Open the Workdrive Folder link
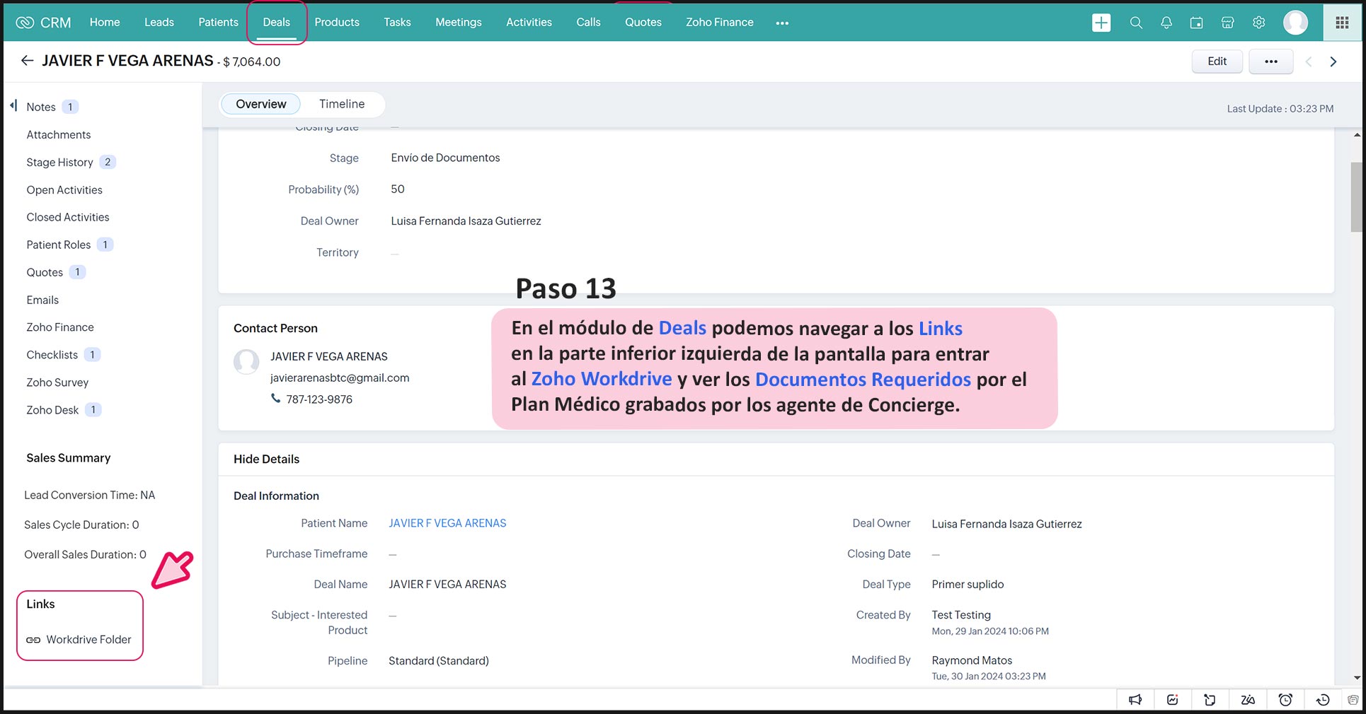 coord(88,639)
